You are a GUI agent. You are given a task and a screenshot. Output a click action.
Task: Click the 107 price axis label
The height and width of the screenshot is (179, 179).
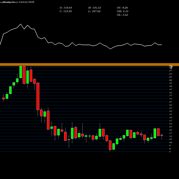(x=170, y=139)
